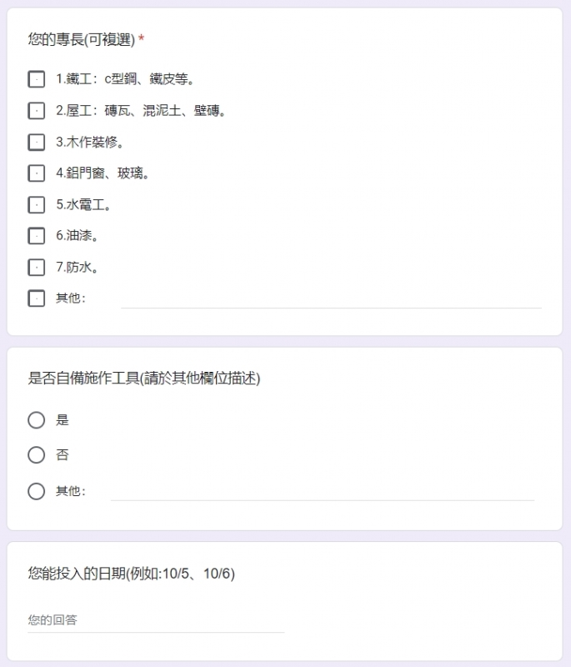This screenshot has width=571, height=667.
Task: Click the 其他 text field for 施作工具
Action: coord(323,492)
